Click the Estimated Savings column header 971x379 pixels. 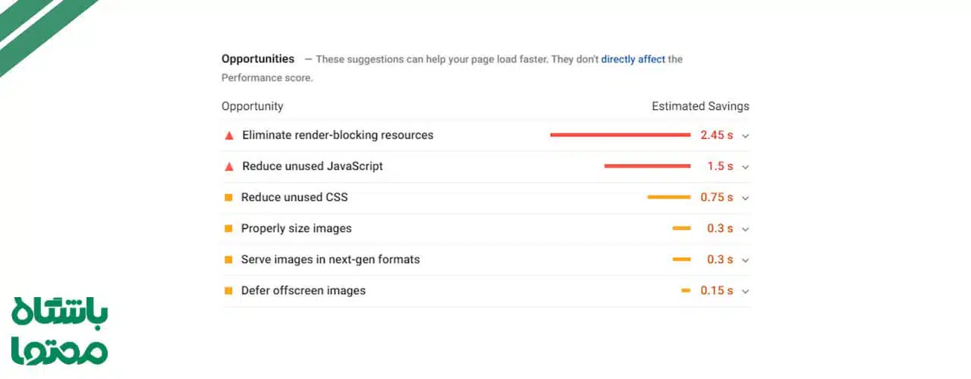700,106
